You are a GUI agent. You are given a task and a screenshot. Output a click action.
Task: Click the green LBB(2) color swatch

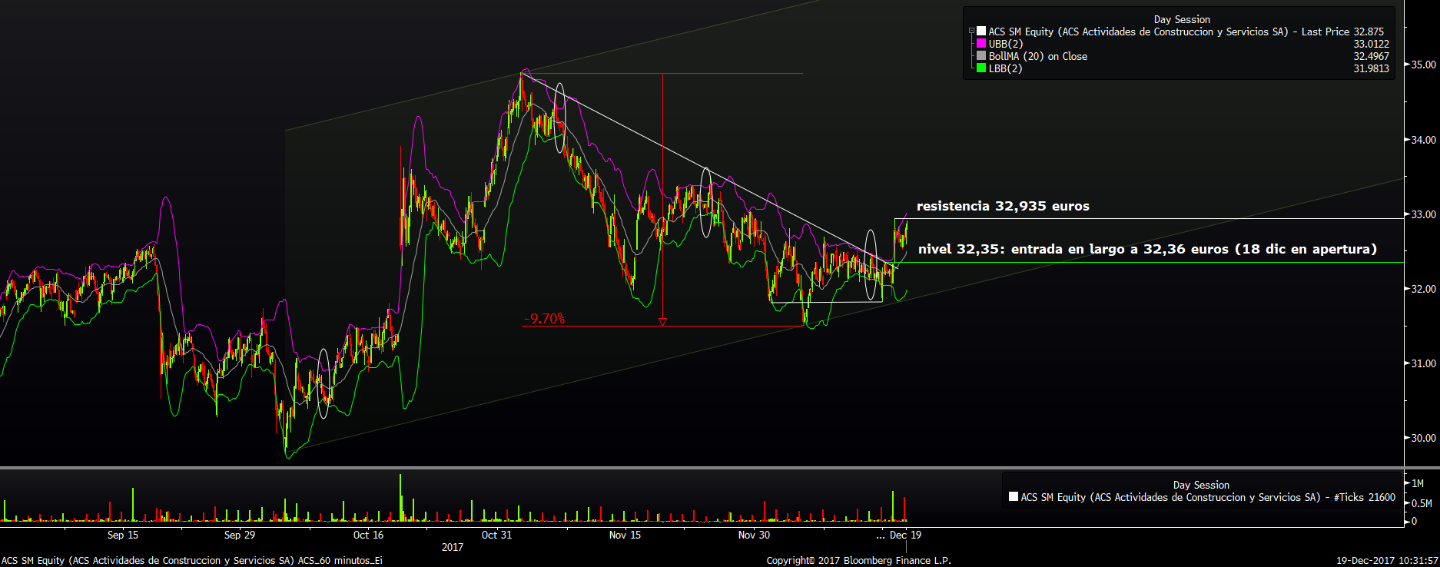[981, 68]
